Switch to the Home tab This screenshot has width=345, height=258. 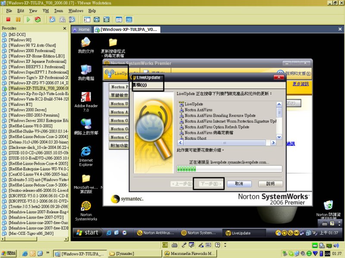tap(81, 30)
